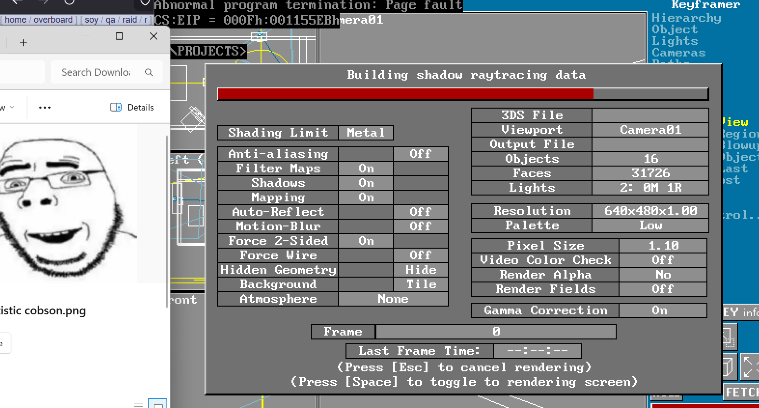759x408 pixels.
Task: Open the three-dots See more menu
Action: pyautogui.click(x=45, y=108)
